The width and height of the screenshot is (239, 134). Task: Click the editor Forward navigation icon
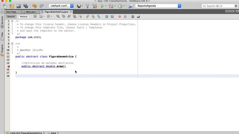click(48, 16)
